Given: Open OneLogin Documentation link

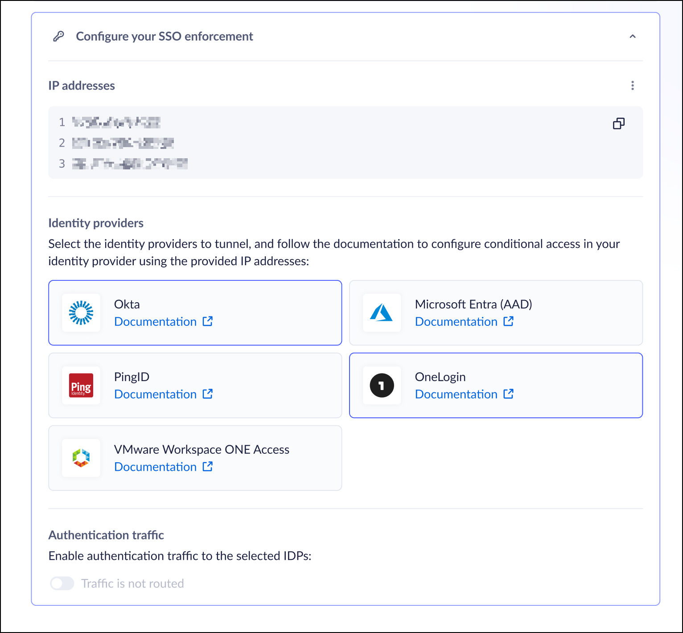Looking at the screenshot, I should tap(456, 395).
